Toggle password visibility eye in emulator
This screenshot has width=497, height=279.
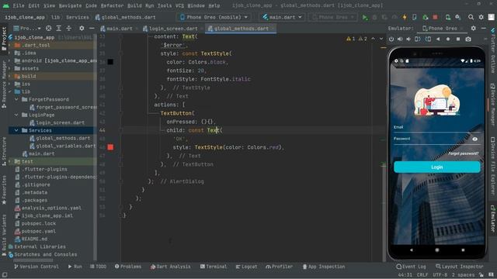pos(474,139)
